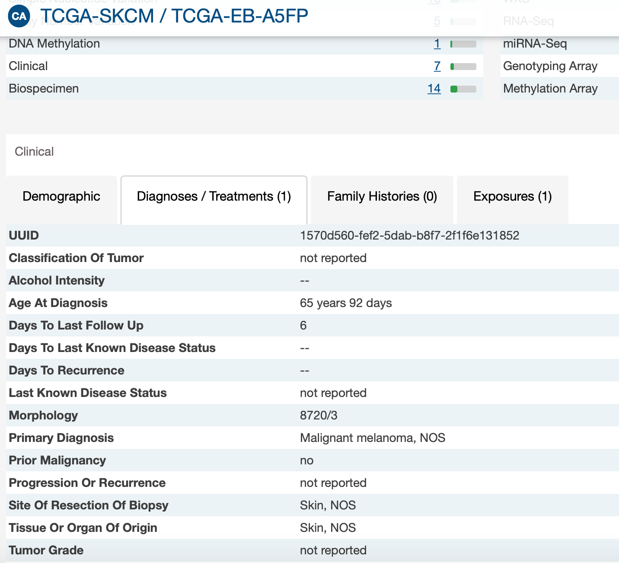
Task: Click the Clinical section heading
Action: (x=34, y=152)
